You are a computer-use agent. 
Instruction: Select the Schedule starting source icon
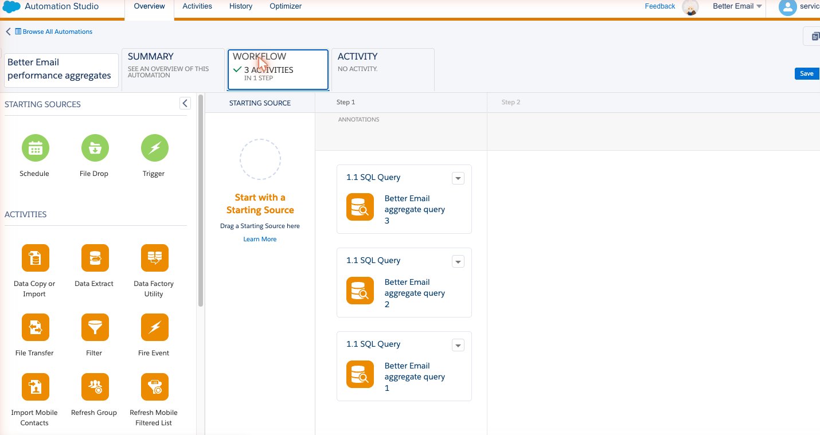point(36,148)
